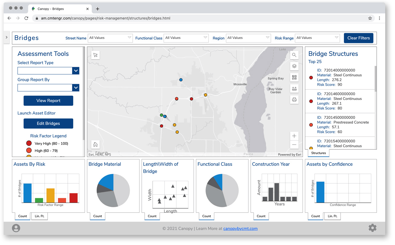The image size is (395, 245).
Task: Zoom out on the map
Action: 294,145
